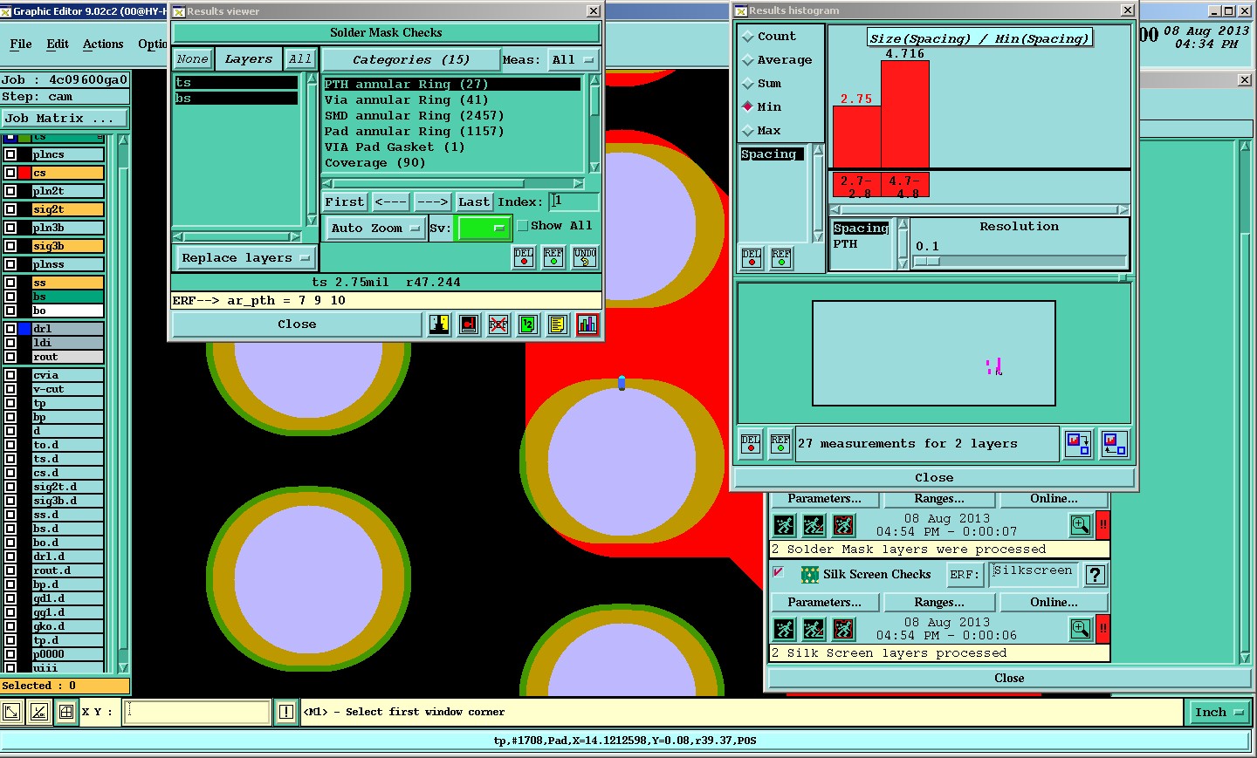Screen dimensions: 1257x758
Task: Click the Job Matrix button
Action: pyautogui.click(x=64, y=119)
